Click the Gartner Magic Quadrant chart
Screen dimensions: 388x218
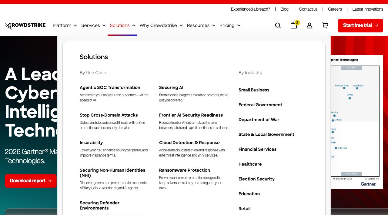[x=357, y=122]
